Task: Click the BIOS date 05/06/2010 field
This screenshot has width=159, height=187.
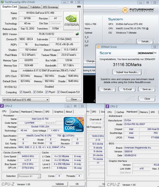Action: pyautogui.click(x=141, y=155)
